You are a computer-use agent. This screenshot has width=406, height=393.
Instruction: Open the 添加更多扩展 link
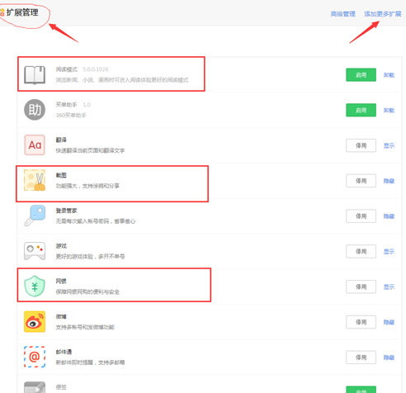383,14
